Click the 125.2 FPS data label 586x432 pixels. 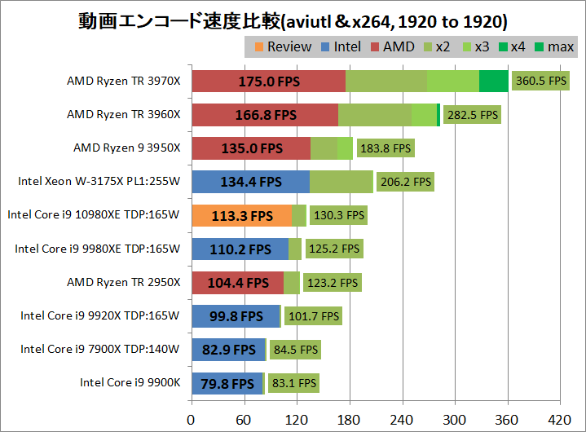point(334,249)
